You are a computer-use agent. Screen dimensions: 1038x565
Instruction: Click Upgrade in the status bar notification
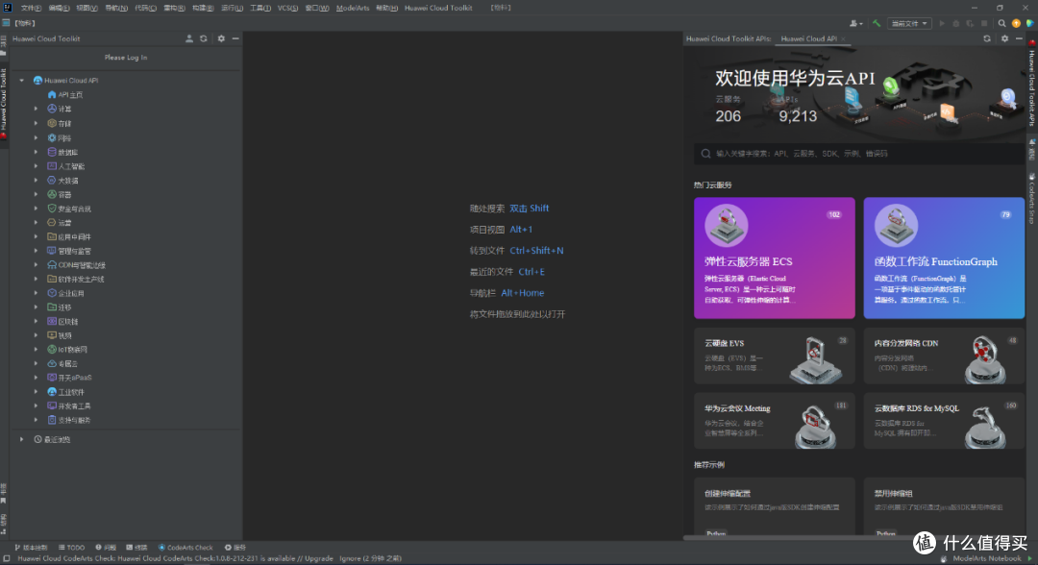point(318,558)
